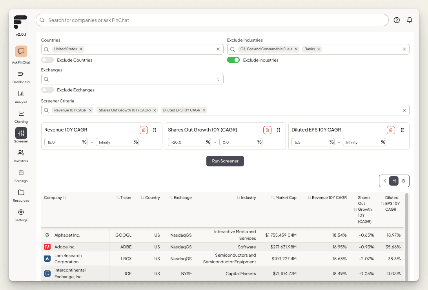Sort table by Market Cap column
Viewport: 428px width, 290px height.
point(286,198)
